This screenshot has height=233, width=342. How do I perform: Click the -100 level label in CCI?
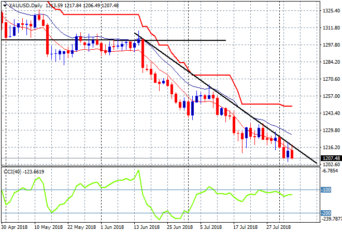pyautogui.click(x=326, y=190)
